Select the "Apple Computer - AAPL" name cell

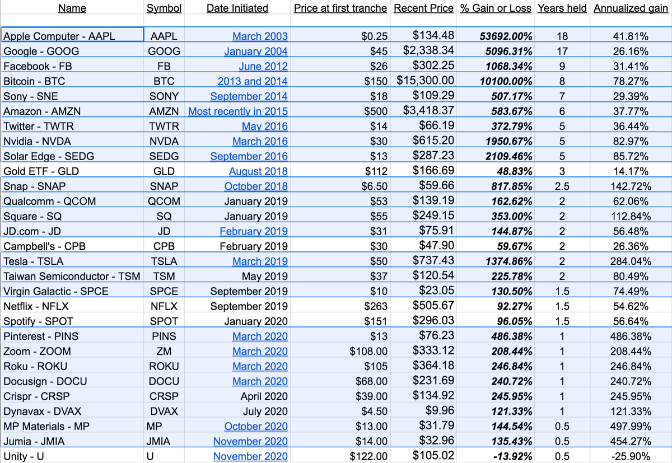click(73, 36)
